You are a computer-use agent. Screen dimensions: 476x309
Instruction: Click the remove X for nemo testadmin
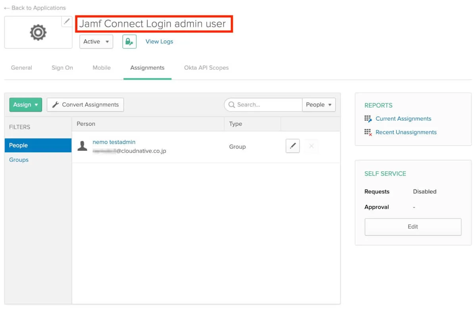click(311, 146)
